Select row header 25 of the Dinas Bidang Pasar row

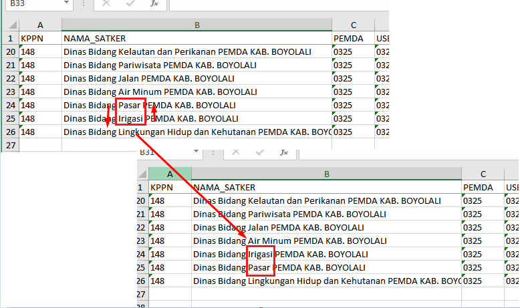click(140, 267)
